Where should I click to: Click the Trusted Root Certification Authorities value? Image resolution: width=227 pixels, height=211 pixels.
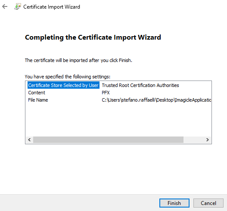tap(140, 85)
